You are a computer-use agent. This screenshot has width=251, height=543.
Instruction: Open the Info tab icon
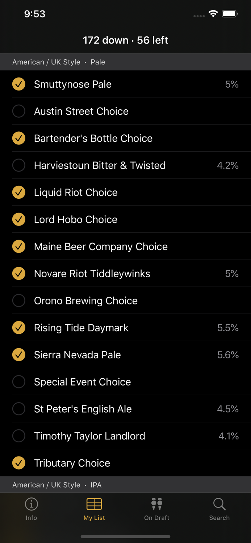(x=32, y=504)
